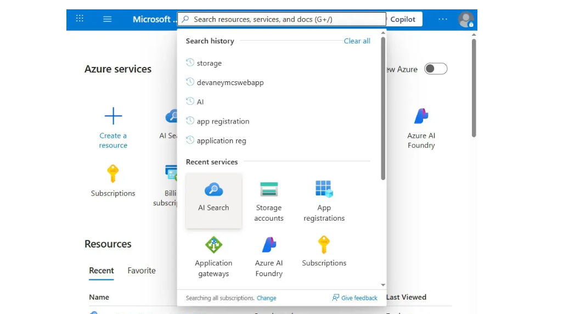This screenshot has height=314, width=563.
Task: Open App registrations recent service
Action: pos(324,200)
